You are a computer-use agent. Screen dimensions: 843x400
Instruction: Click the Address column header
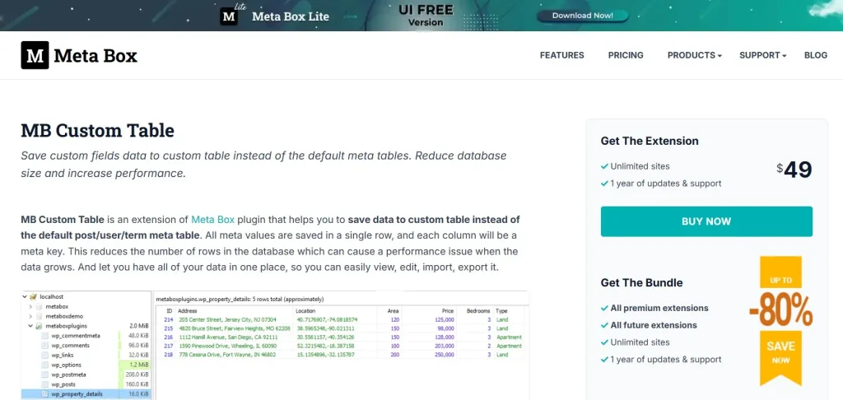188,311
